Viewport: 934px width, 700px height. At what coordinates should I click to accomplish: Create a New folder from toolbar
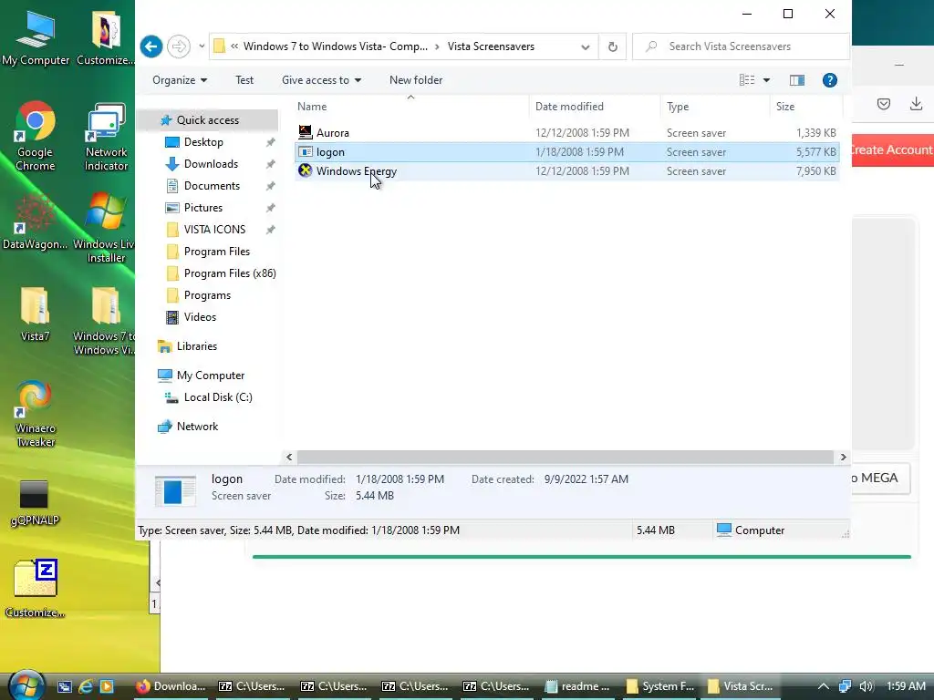[x=416, y=80]
